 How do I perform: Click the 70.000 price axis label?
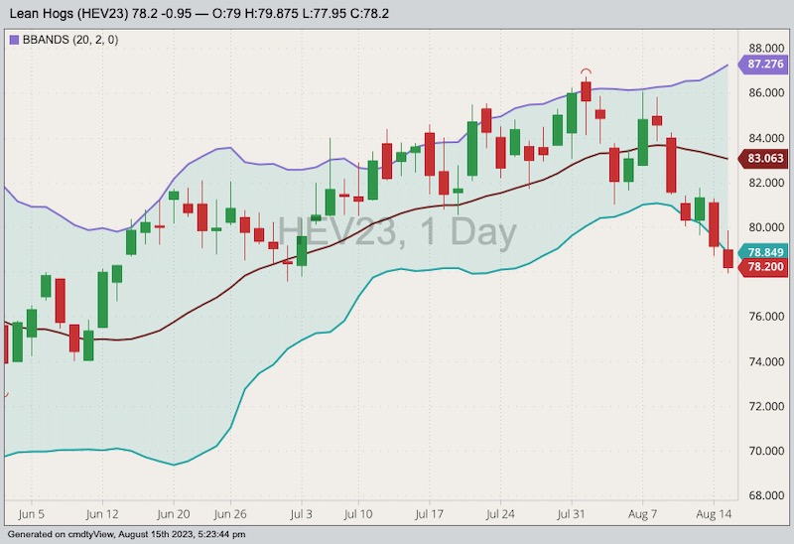pyautogui.click(x=766, y=451)
